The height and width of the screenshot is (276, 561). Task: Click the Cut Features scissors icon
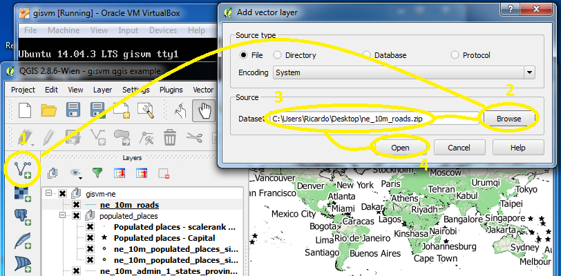[x=194, y=137]
